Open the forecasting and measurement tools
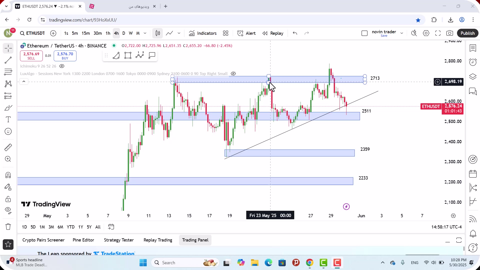Image resolution: width=480 pixels, height=270 pixels. point(8,96)
